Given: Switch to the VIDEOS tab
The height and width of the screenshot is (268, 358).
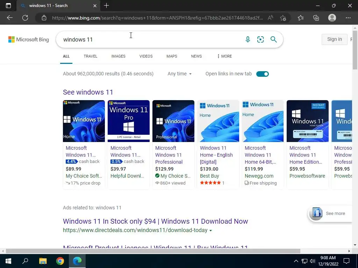Looking at the screenshot, I should [x=146, y=56].
